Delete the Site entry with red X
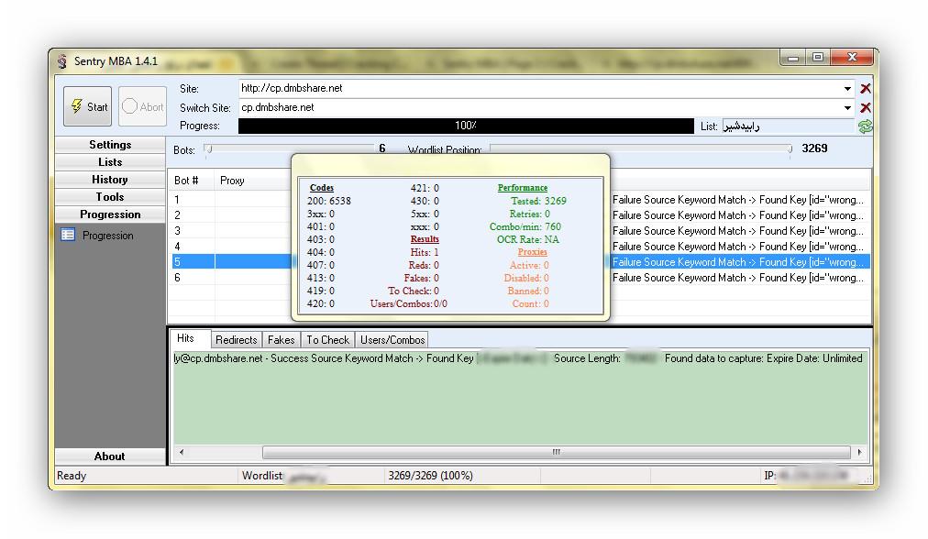The image size is (928, 539). click(x=866, y=89)
